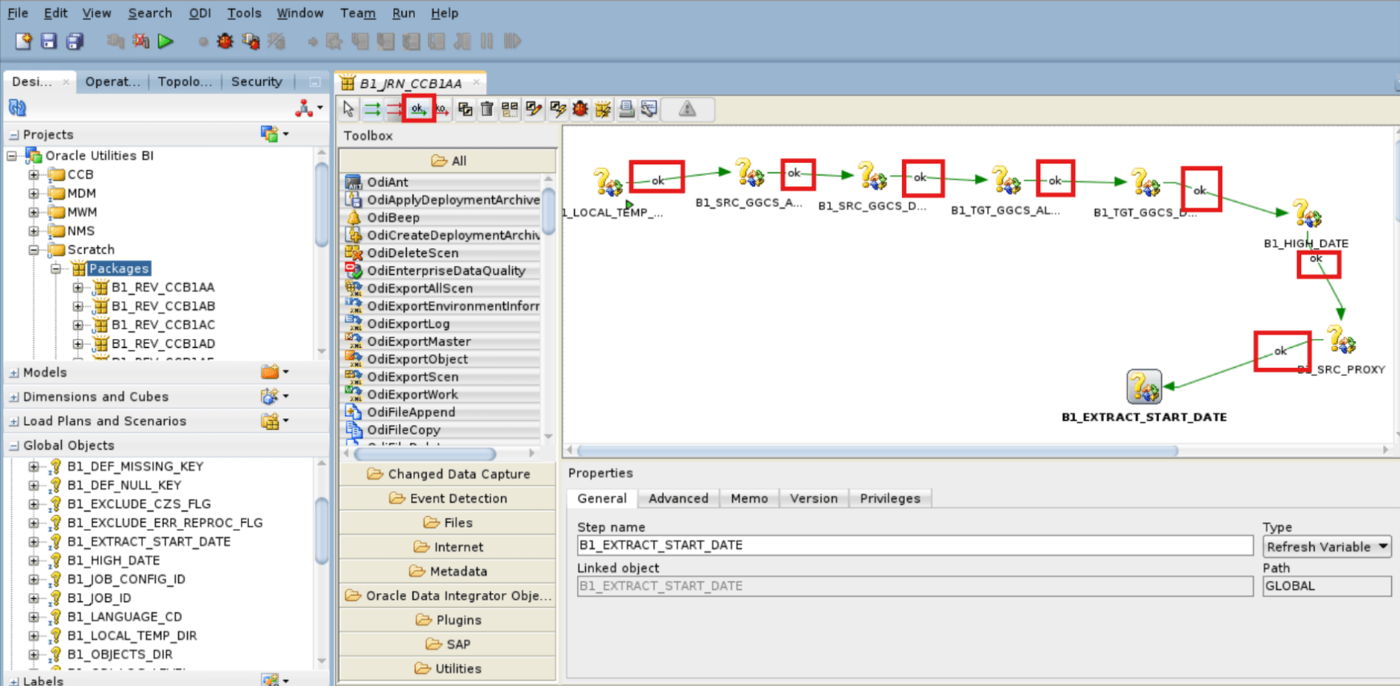Click the refresh icon in the Designer panel

tap(16, 107)
